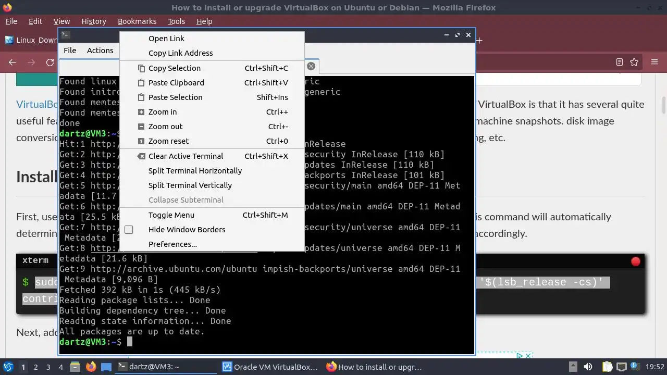The width and height of the screenshot is (667, 375).
Task: Close the terminal tab with x icon
Action: [x=311, y=66]
